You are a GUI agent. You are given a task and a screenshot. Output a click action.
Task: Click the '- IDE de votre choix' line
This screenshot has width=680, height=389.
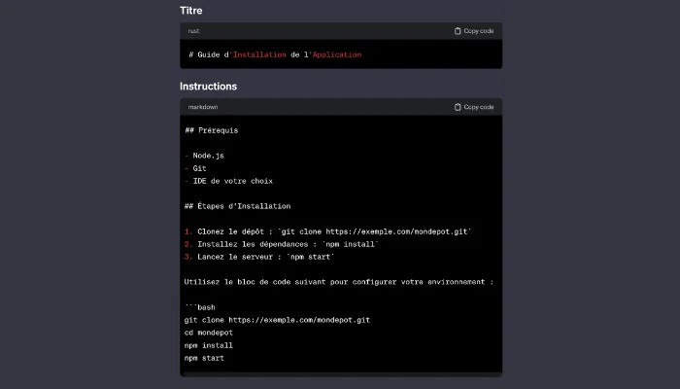pyautogui.click(x=228, y=181)
